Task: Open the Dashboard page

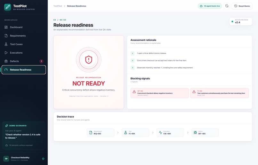Action: tap(24, 27)
